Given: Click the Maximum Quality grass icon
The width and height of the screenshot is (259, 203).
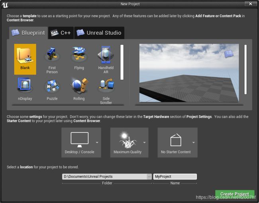Looking at the screenshot, I should click(128, 140).
